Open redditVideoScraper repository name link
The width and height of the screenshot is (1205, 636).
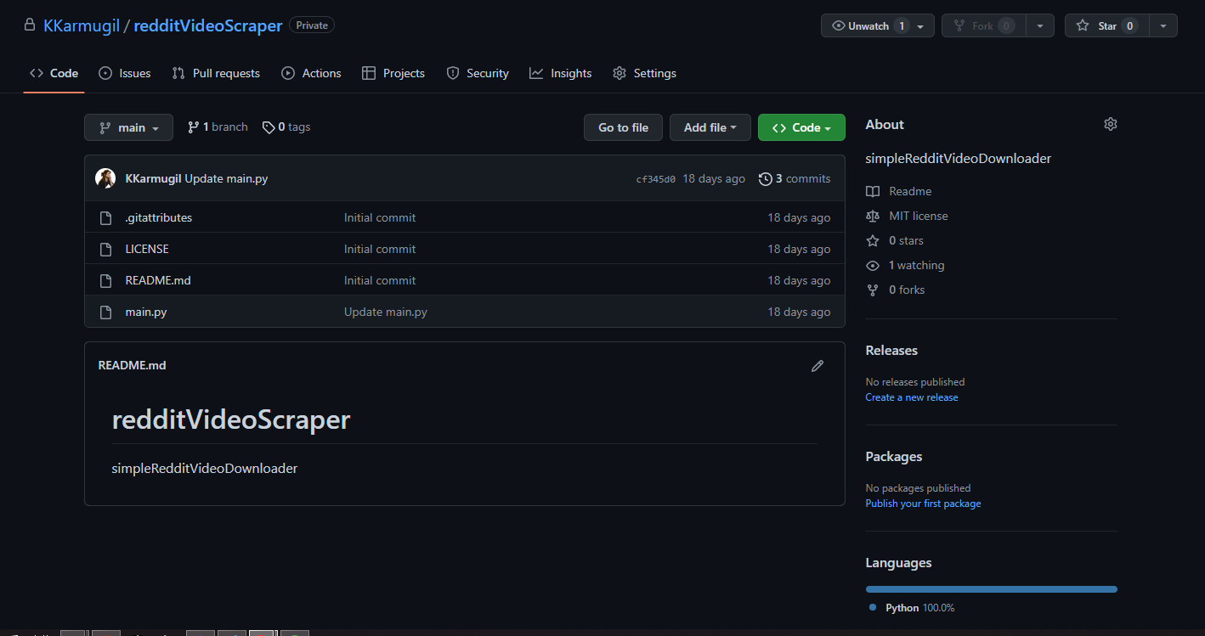(x=208, y=26)
